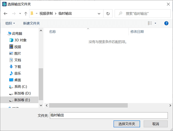The width and height of the screenshot is (173, 131).
Task: Sort by the 修改日期 column header
Action: click(x=137, y=32)
